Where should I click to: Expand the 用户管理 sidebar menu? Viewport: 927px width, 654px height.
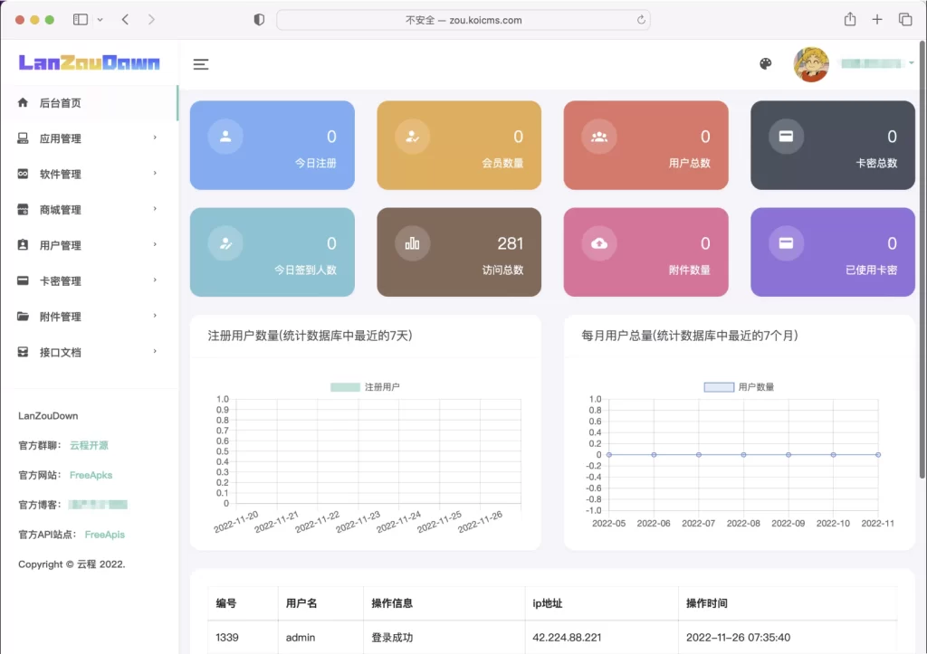[22, 245]
